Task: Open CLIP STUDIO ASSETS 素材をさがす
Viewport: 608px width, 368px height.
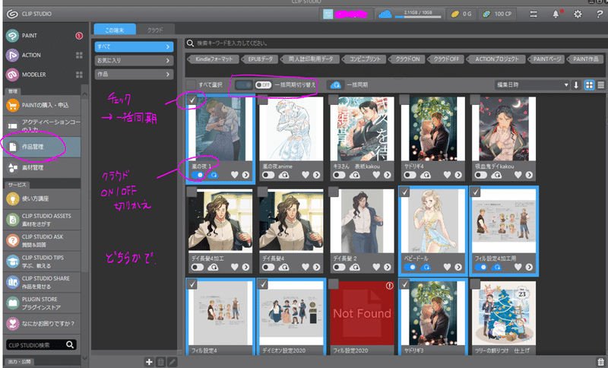Action: coord(42,220)
